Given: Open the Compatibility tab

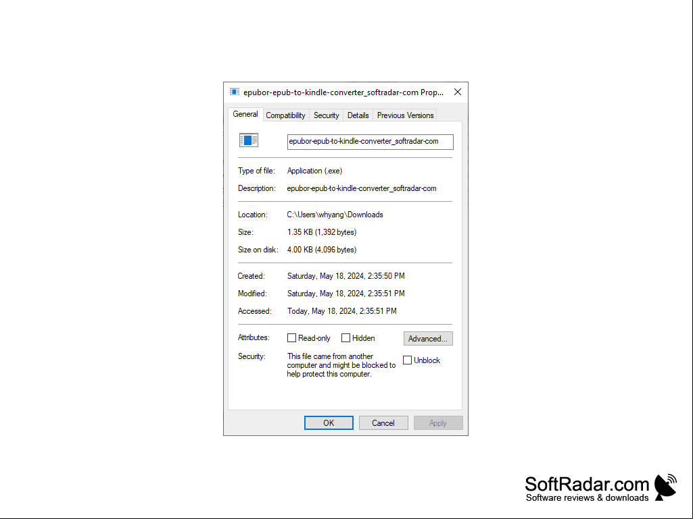Looking at the screenshot, I should (x=285, y=115).
